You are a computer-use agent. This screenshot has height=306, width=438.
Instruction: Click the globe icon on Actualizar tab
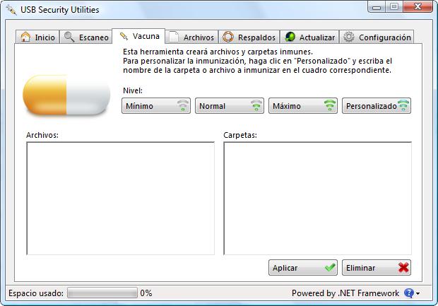click(x=290, y=37)
